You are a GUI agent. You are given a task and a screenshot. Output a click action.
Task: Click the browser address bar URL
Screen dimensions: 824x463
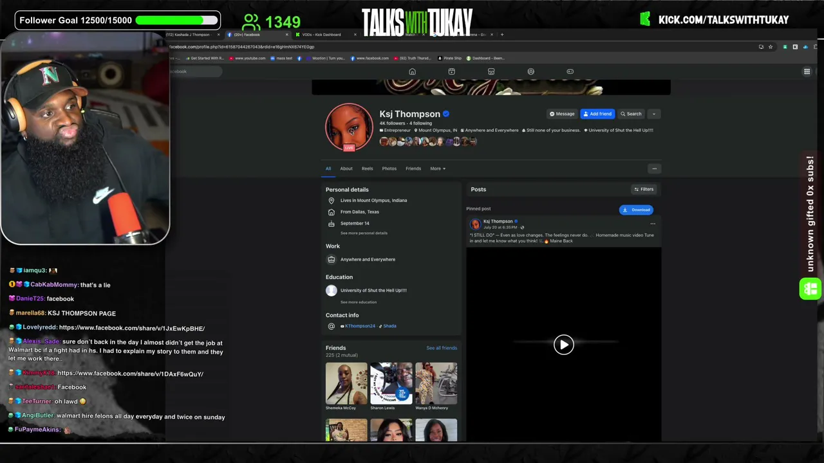243,47
